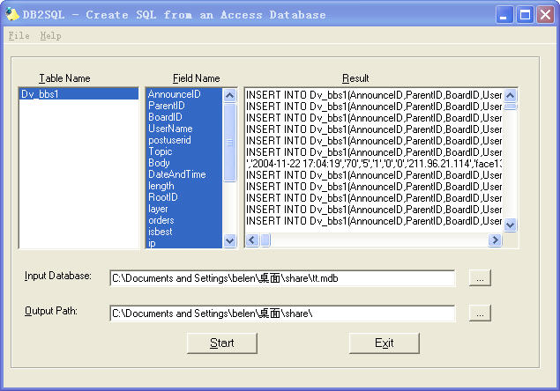Select Dv_bbs1 in Table Name list
560x391 pixels.
click(78, 94)
